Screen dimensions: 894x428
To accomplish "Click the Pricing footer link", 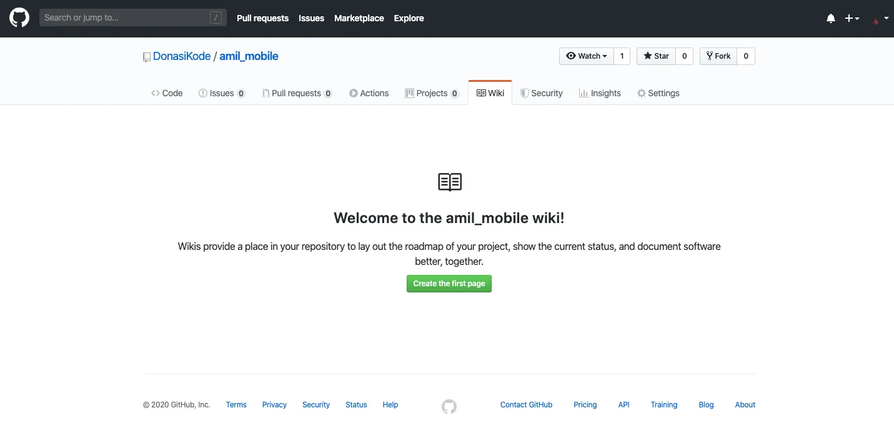I will (x=584, y=404).
